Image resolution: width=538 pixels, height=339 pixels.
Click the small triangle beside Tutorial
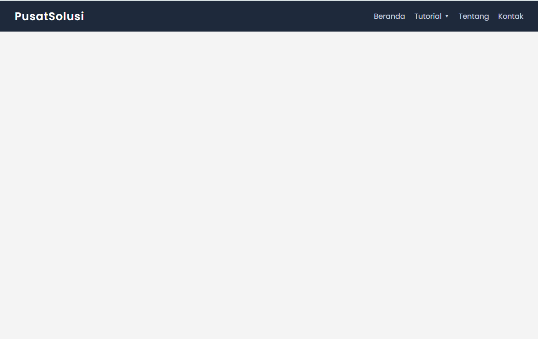pyautogui.click(x=447, y=16)
